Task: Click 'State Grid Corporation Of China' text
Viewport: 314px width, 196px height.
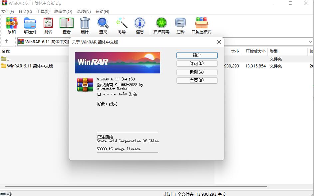Action: [128, 141]
